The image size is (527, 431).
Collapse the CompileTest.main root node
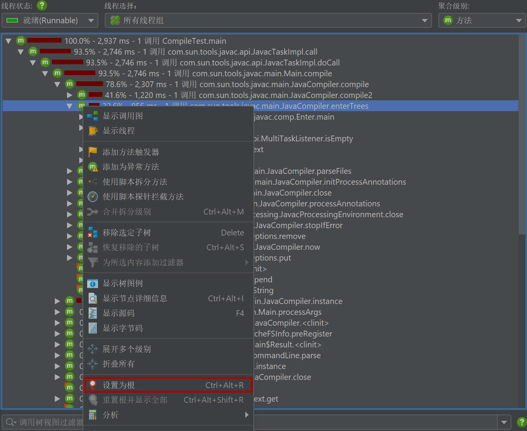[9, 41]
